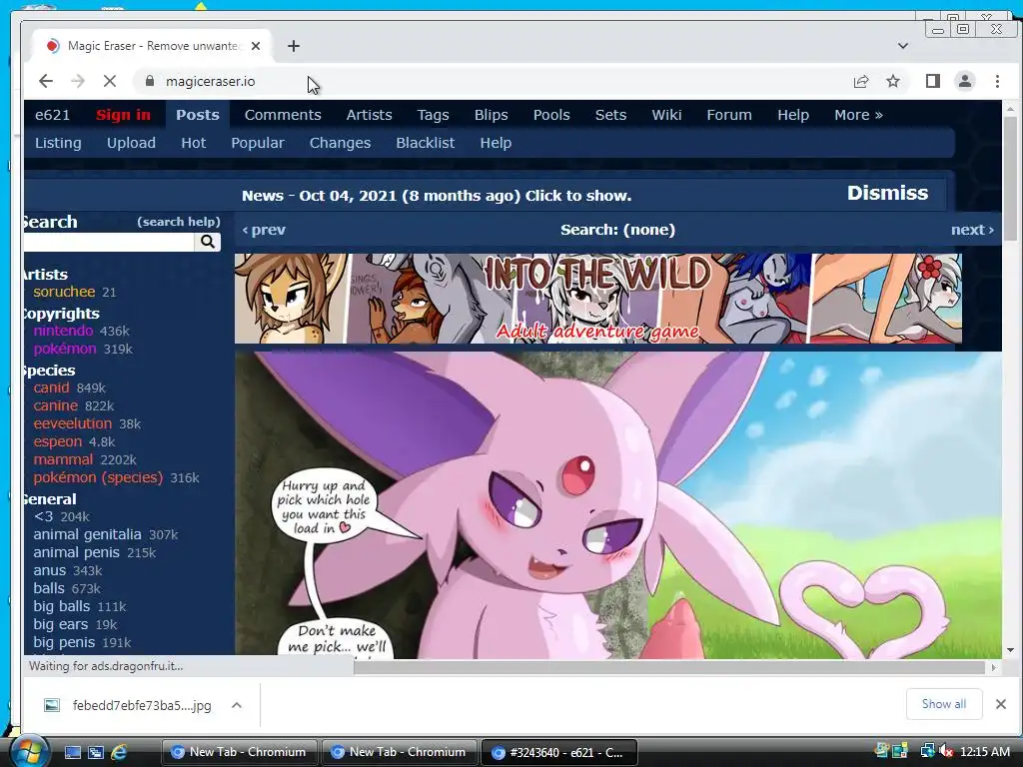Click the padlock site info icon
Viewport: 1023px width, 767px height.
click(x=150, y=81)
